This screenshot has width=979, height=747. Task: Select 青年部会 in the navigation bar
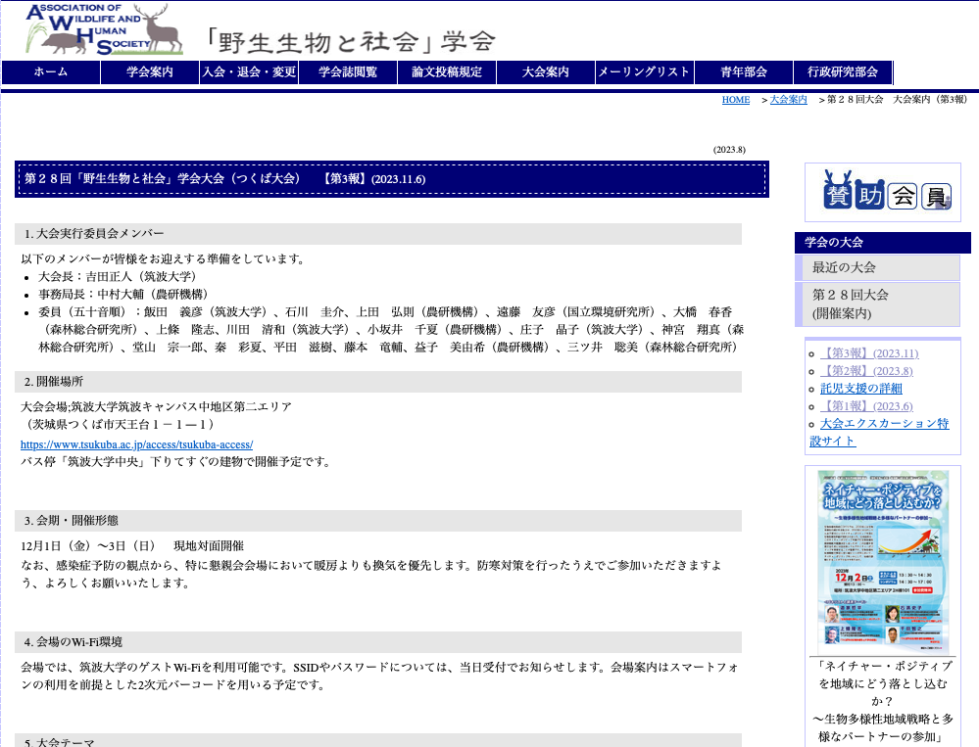tap(743, 71)
